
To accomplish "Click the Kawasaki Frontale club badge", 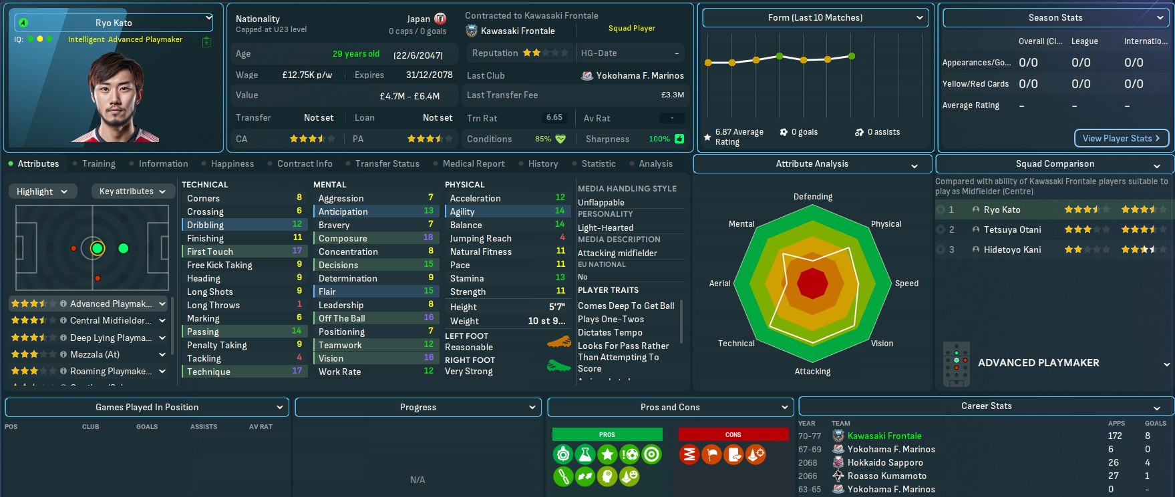I will 472,31.
